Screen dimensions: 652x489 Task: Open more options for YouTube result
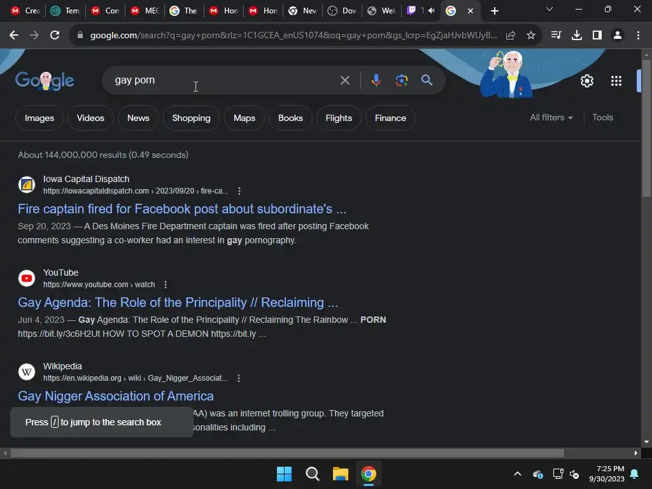pos(166,285)
